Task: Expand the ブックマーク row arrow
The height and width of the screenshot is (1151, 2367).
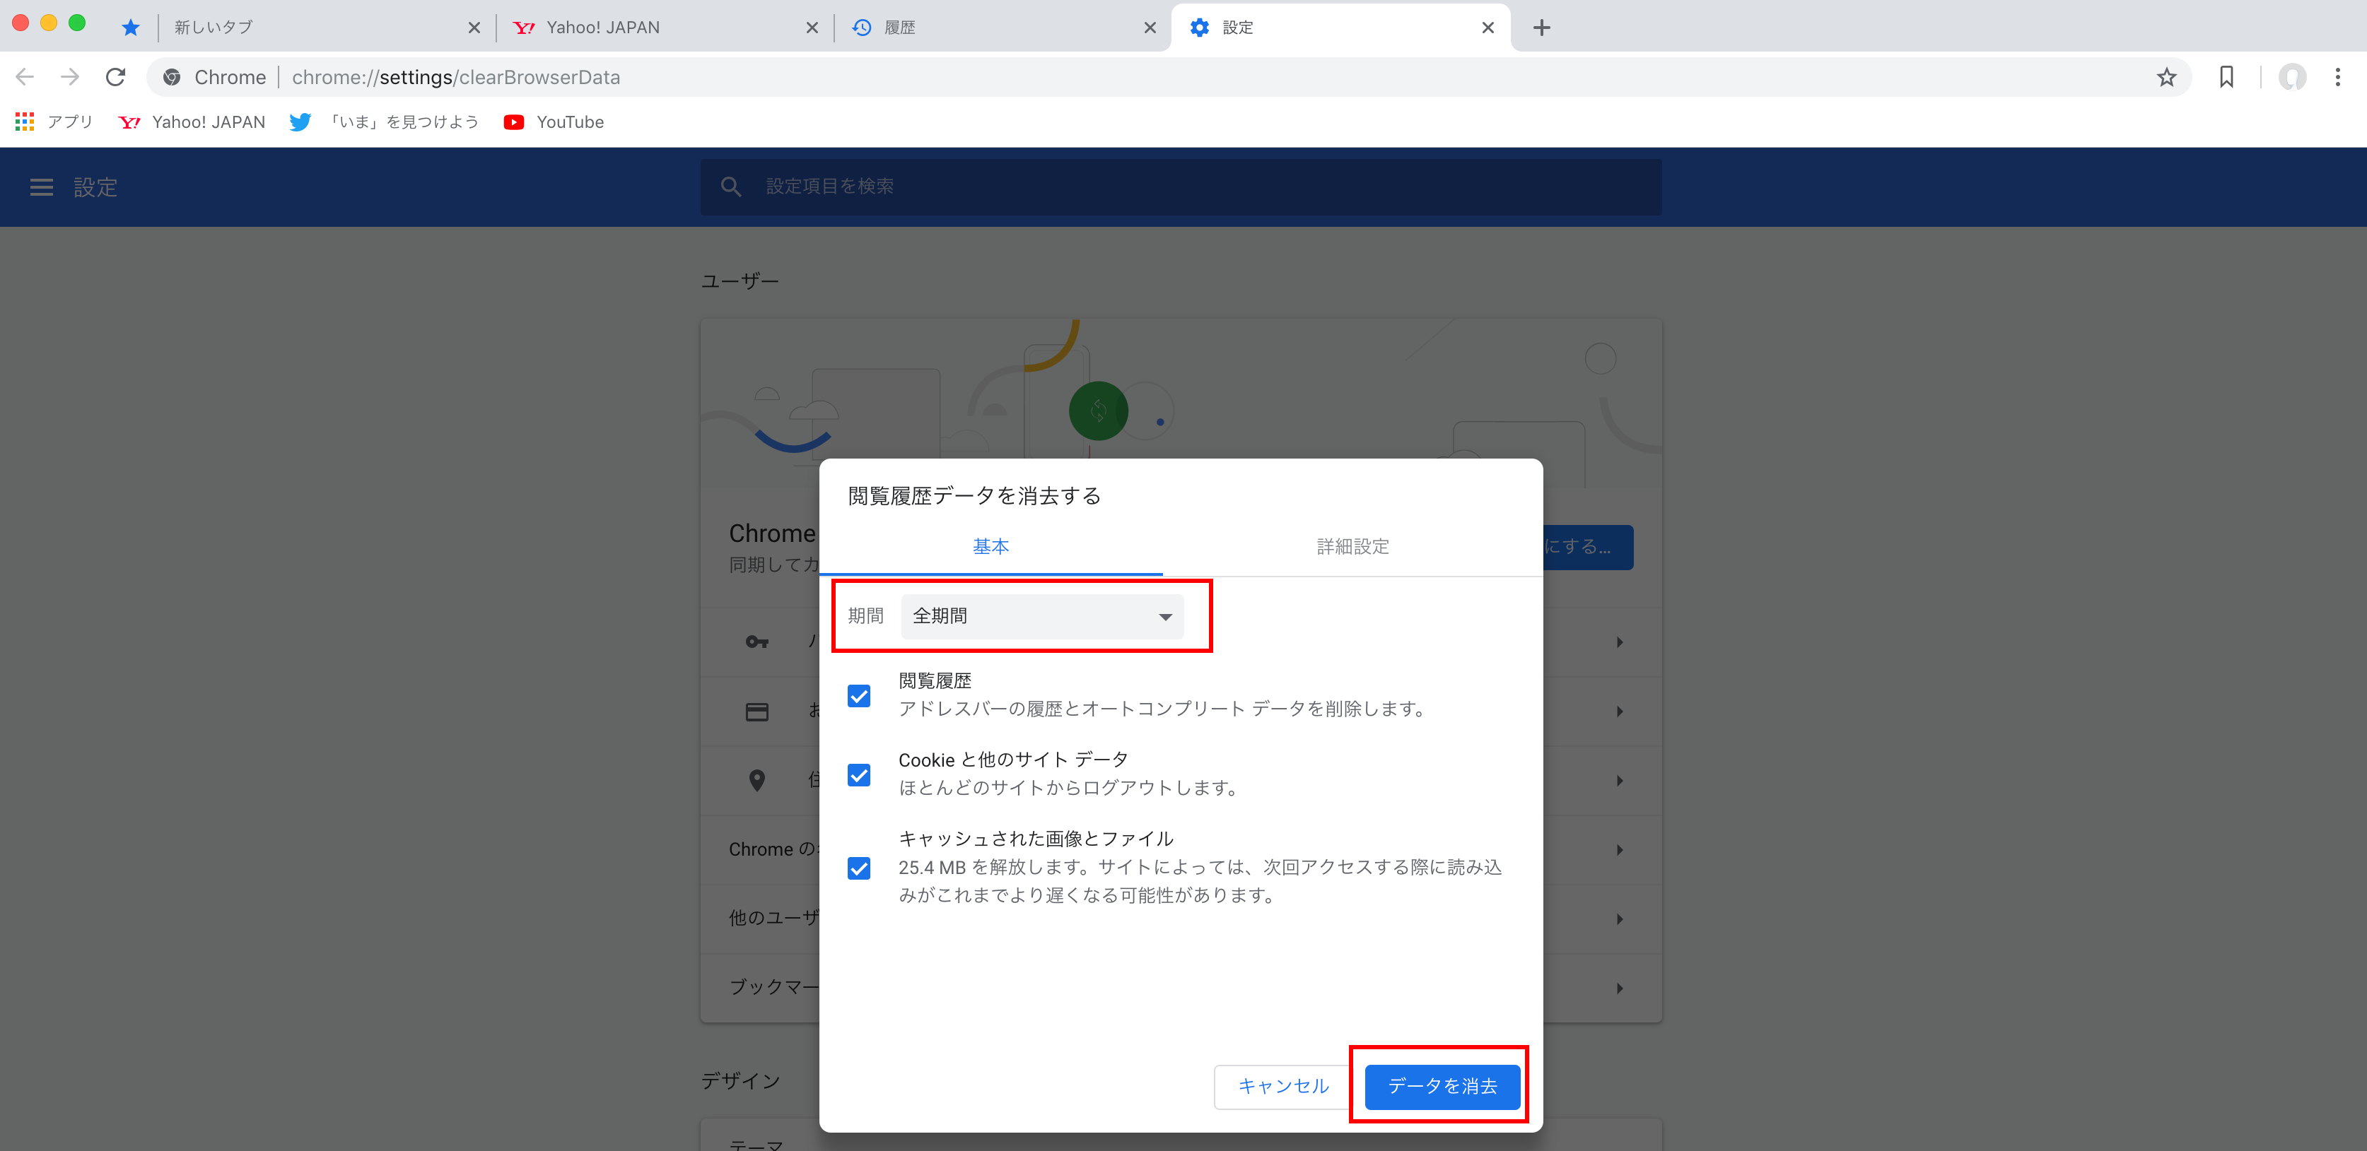Action: click(1619, 988)
